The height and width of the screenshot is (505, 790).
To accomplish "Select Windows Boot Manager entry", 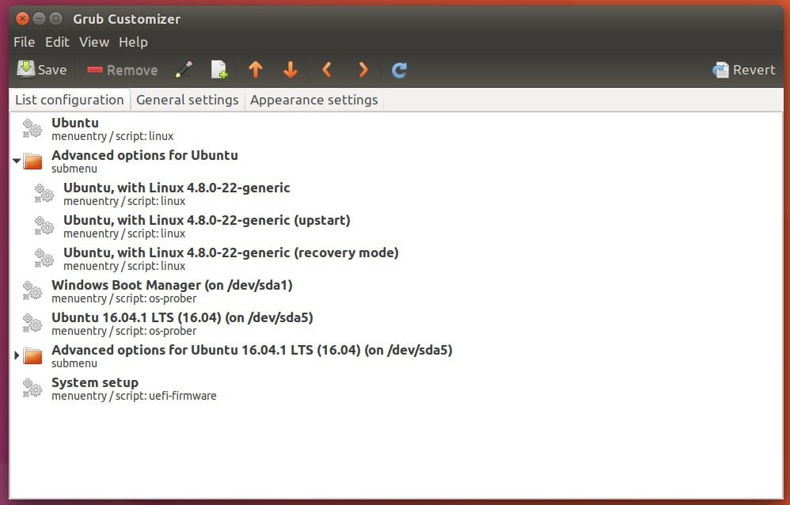I will coord(396,290).
